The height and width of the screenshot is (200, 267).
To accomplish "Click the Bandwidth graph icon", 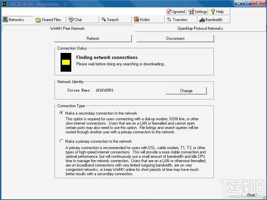I will [202, 20].
